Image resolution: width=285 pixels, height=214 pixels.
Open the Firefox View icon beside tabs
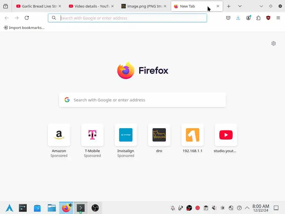pyautogui.click(x=6, y=6)
